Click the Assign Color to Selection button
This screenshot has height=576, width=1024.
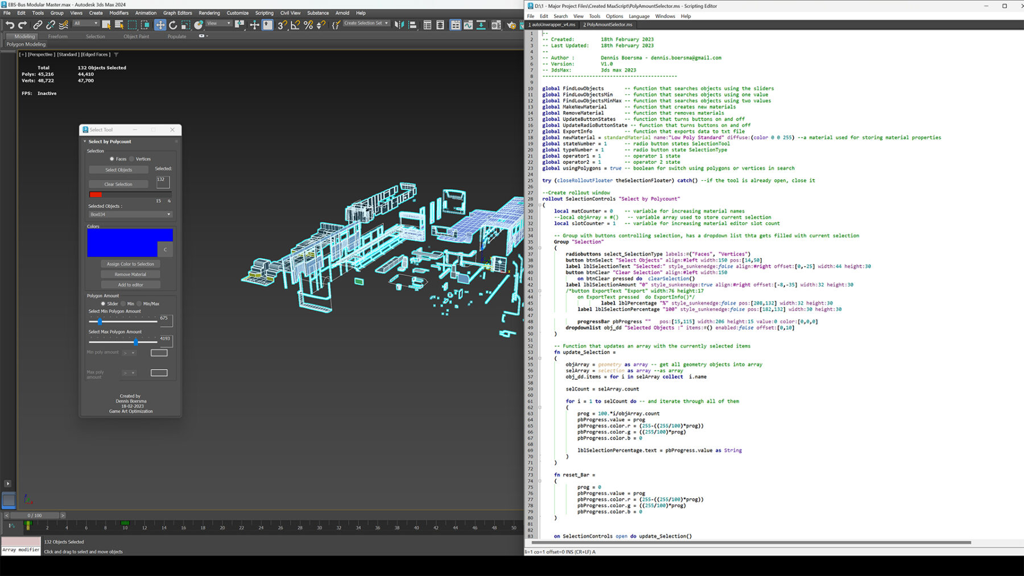[x=130, y=264]
